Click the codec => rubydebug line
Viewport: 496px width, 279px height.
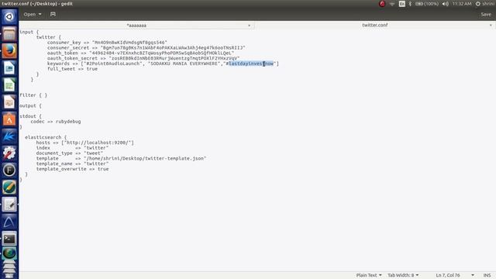(56, 122)
